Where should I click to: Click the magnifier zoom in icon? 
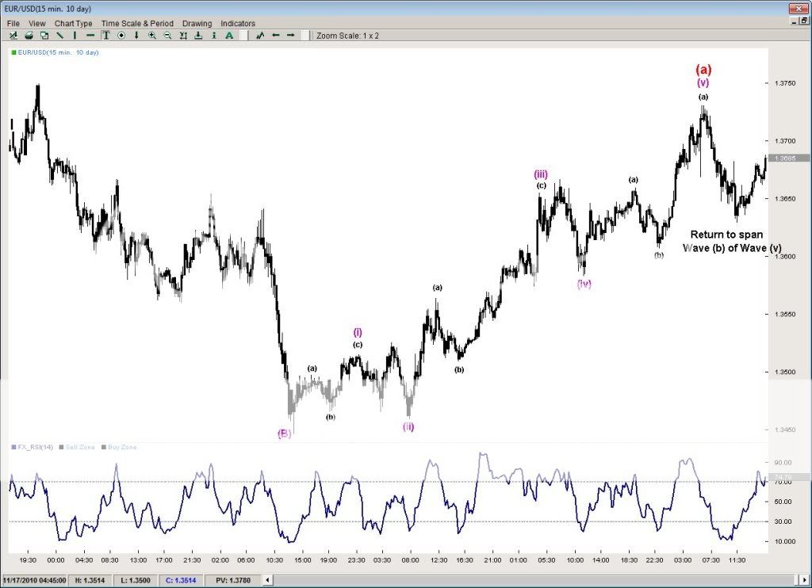151,36
